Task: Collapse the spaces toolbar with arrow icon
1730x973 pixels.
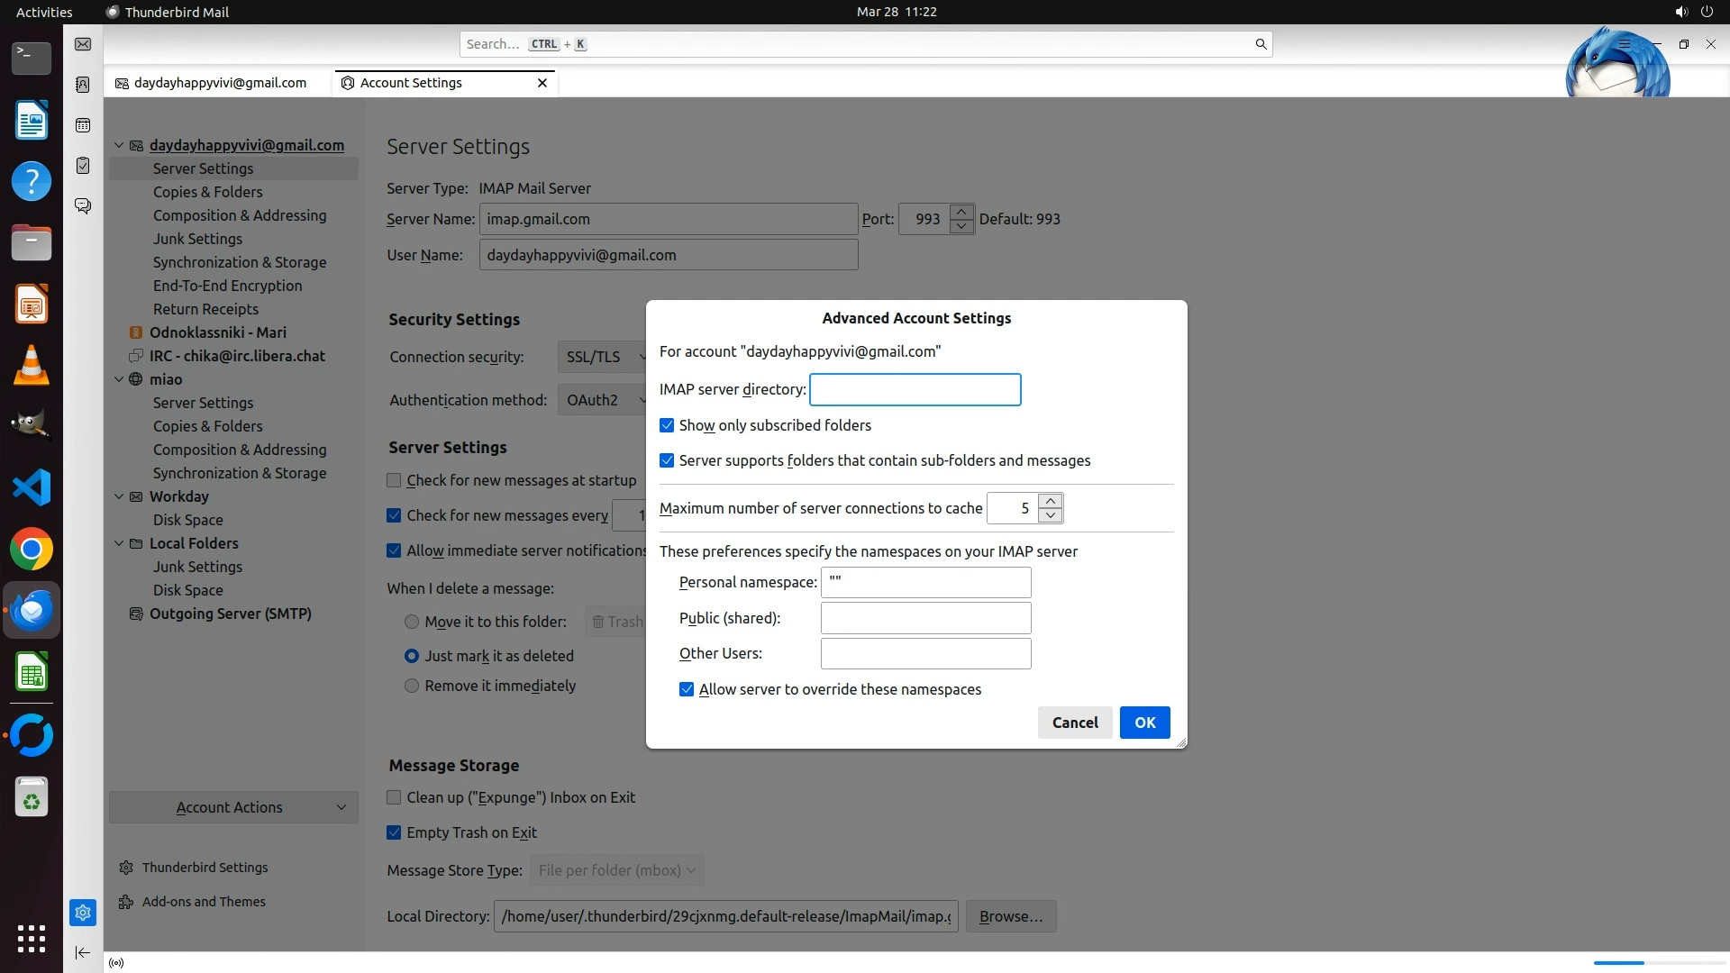Action: pyautogui.click(x=83, y=952)
